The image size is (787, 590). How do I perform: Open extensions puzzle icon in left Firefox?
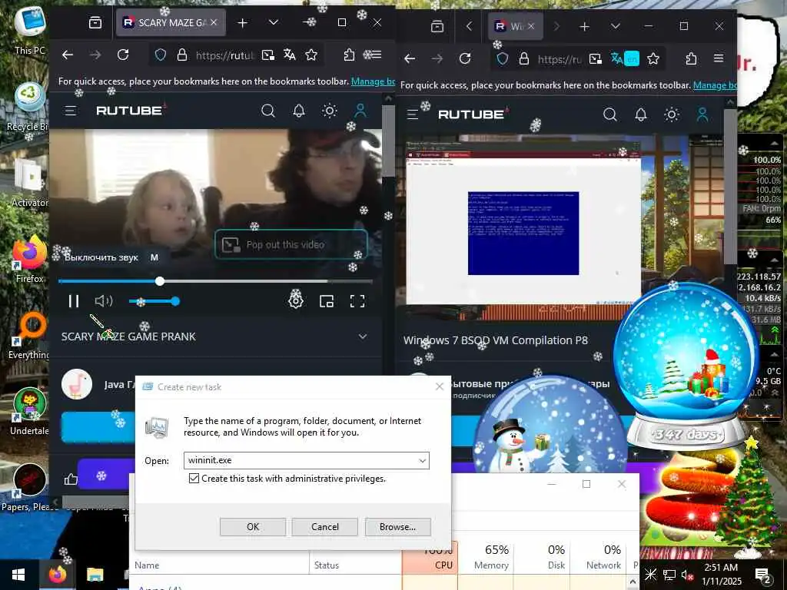pos(350,55)
